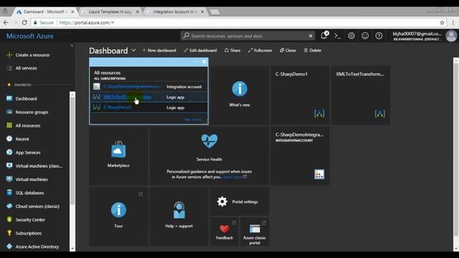Open the XMLToText logic app link
Viewport: 459px width, 258px height.
tap(128, 97)
